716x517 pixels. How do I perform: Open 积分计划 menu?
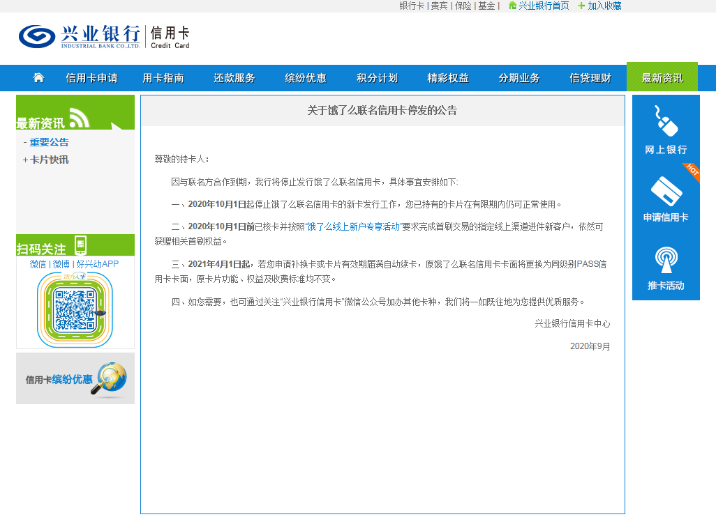(x=377, y=78)
